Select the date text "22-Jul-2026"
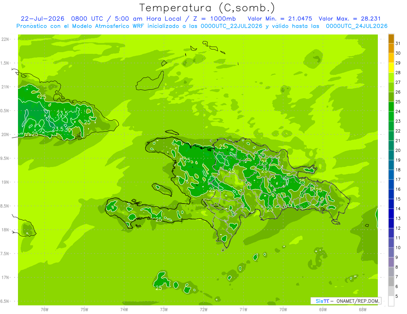The width and height of the screenshot is (407, 314). pyautogui.click(x=42, y=19)
